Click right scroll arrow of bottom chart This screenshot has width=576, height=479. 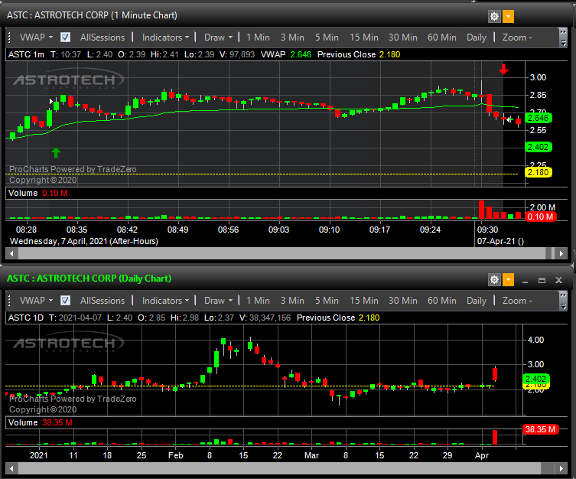pyautogui.click(x=561, y=468)
